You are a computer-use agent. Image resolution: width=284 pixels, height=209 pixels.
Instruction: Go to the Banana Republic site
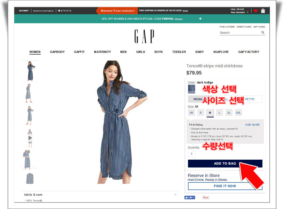[x=43, y=11]
